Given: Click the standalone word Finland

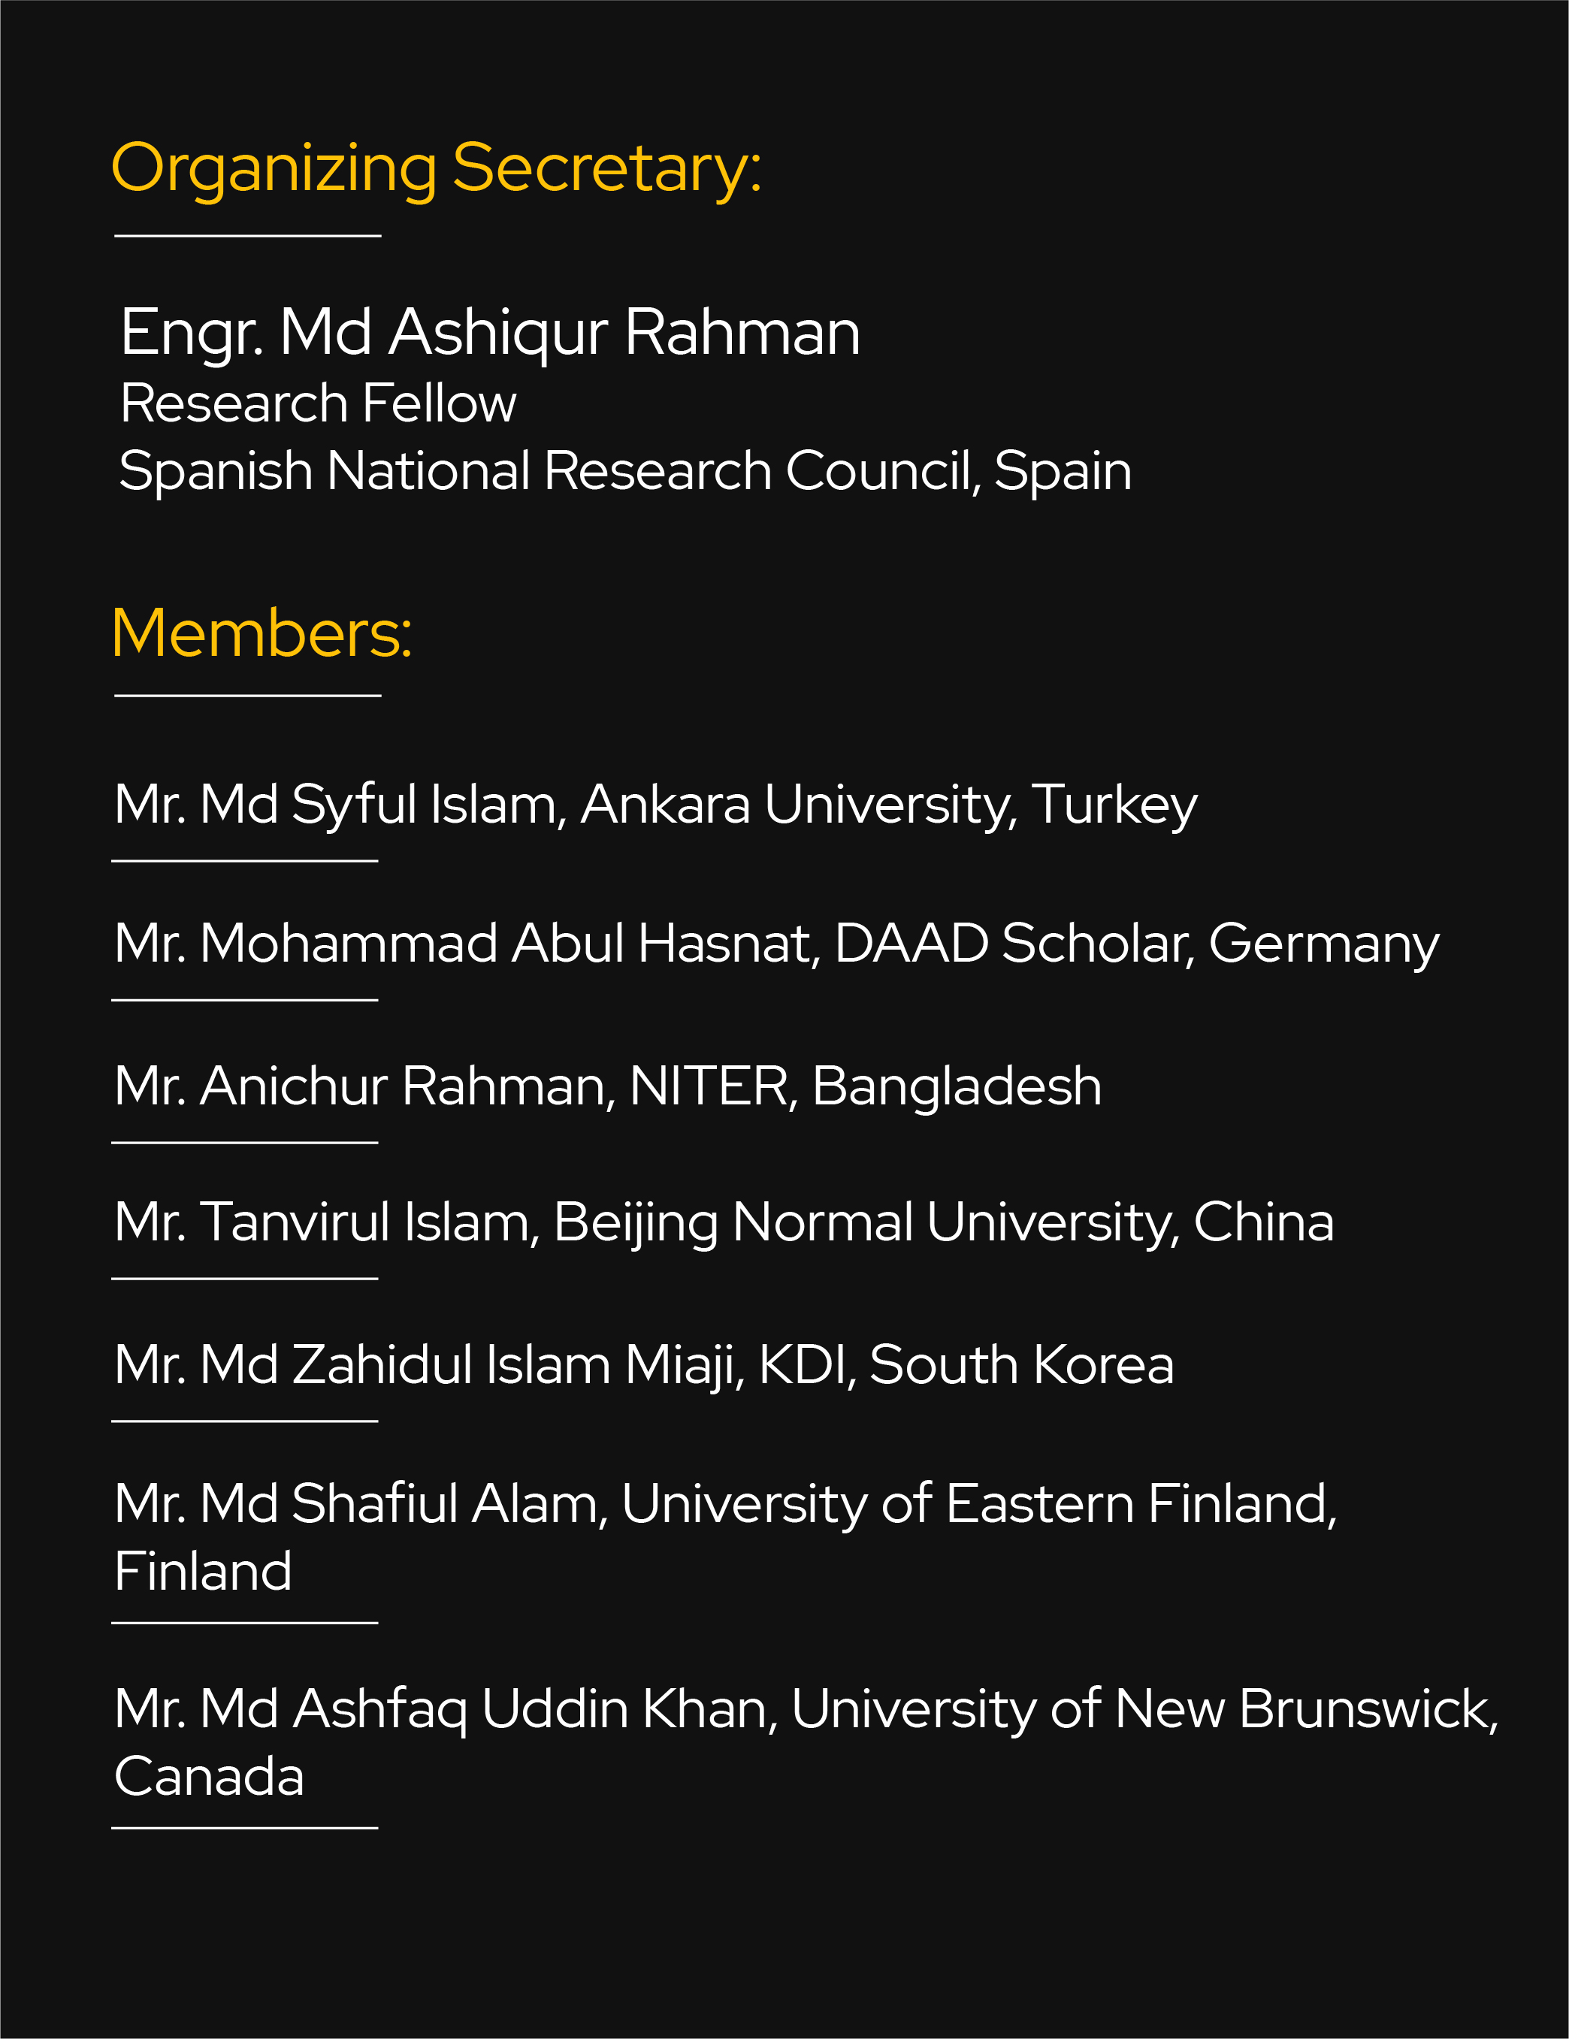Looking at the screenshot, I should [x=203, y=1571].
